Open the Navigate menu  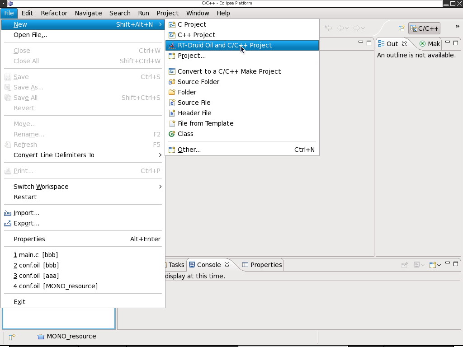[x=88, y=13]
